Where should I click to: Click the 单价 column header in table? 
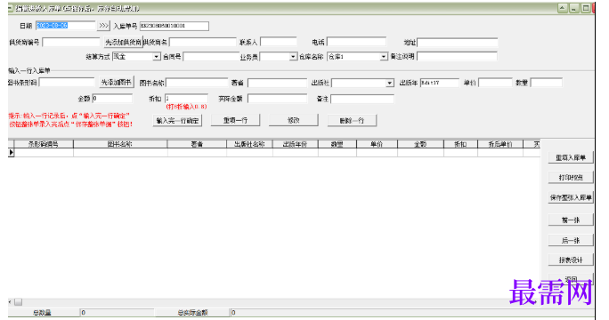point(377,144)
